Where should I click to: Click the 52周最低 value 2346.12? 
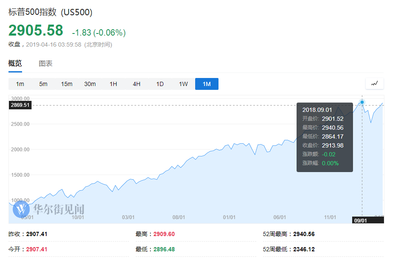[x=304, y=249]
